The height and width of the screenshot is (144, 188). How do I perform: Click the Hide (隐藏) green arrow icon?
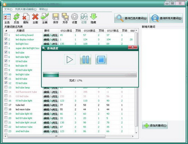(x=93, y=18)
